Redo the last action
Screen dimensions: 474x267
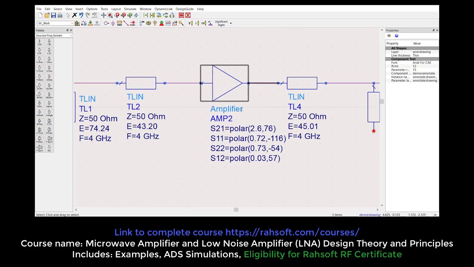point(87,15)
